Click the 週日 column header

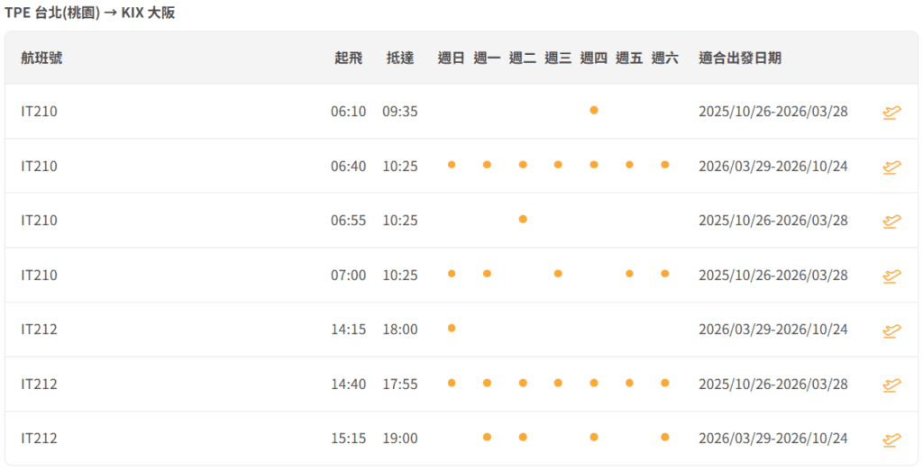[x=452, y=58]
